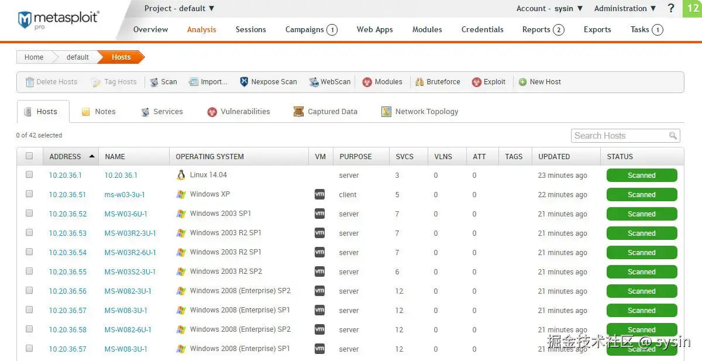Open the Overview menu item
The width and height of the screenshot is (702, 361).
[x=150, y=29]
